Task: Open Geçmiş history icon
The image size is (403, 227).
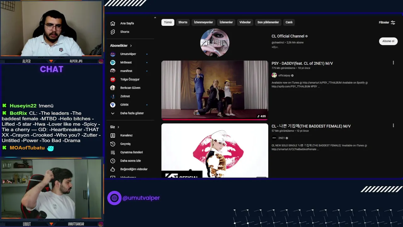Action: (x=113, y=144)
